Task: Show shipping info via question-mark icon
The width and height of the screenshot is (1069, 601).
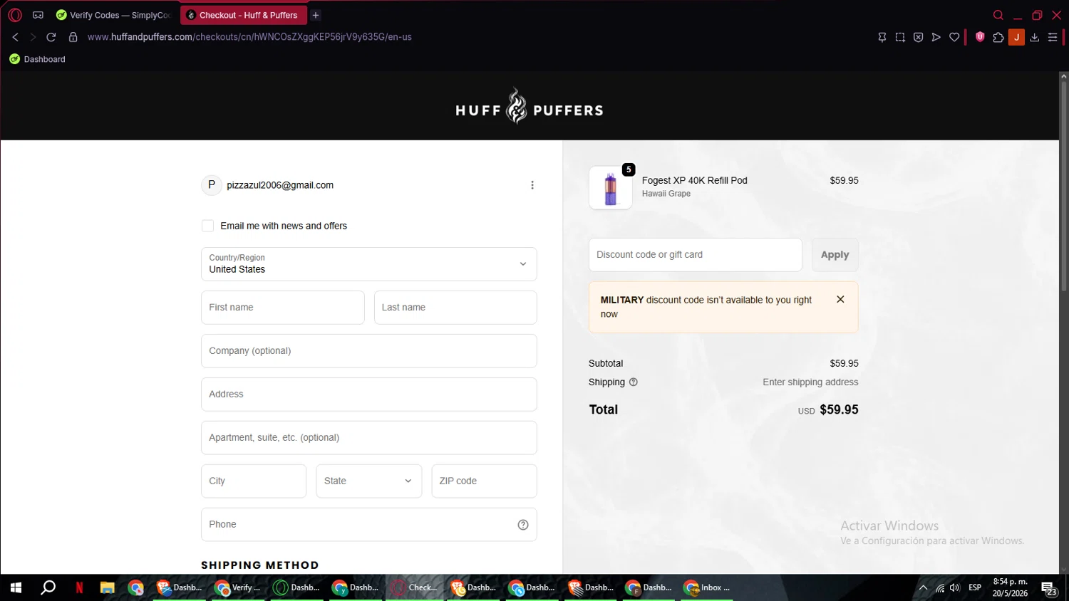Action: click(x=634, y=382)
